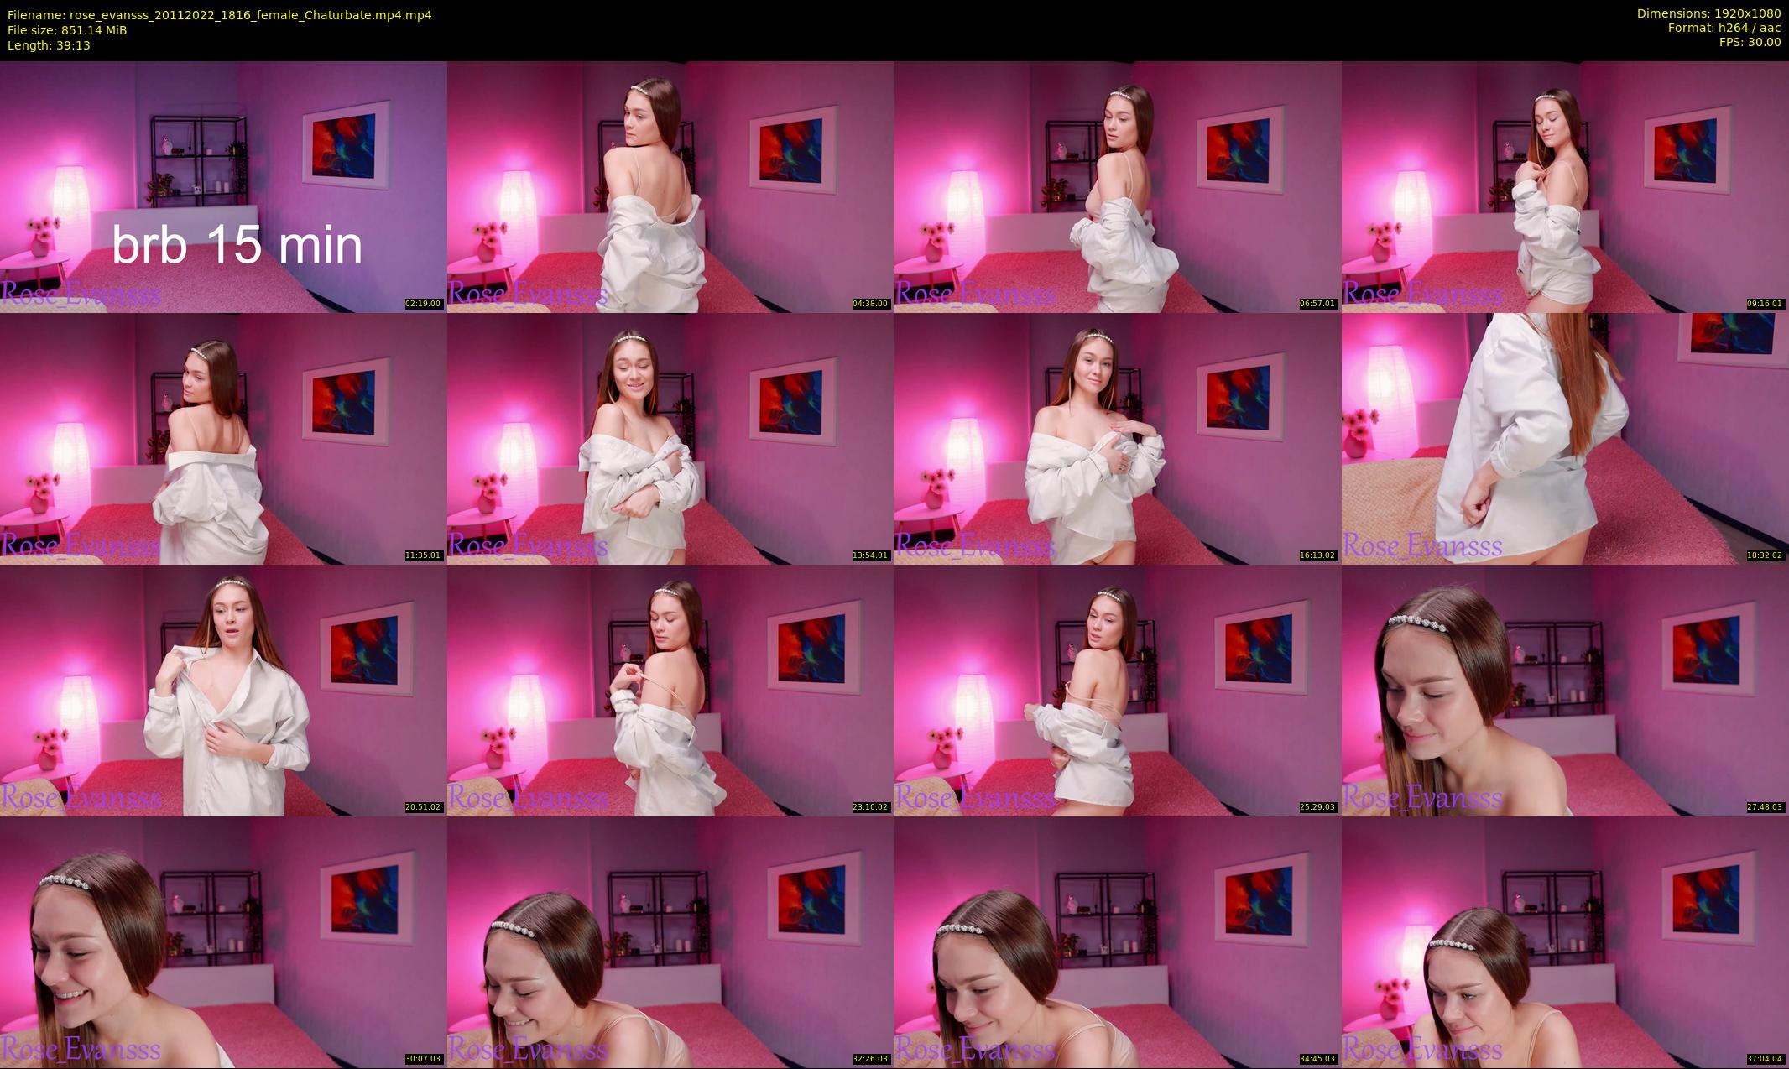Click the 32:26.03 timestamp label
This screenshot has height=1069, width=1789.
(870, 1059)
